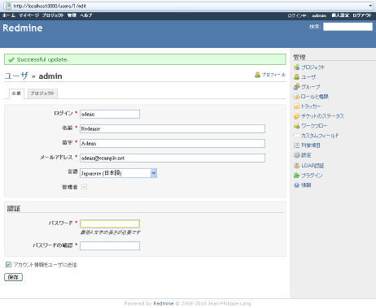The height and width of the screenshot is (308, 376).
Task: Open the browser address bar dropdown arrow
Action: coord(370,6)
